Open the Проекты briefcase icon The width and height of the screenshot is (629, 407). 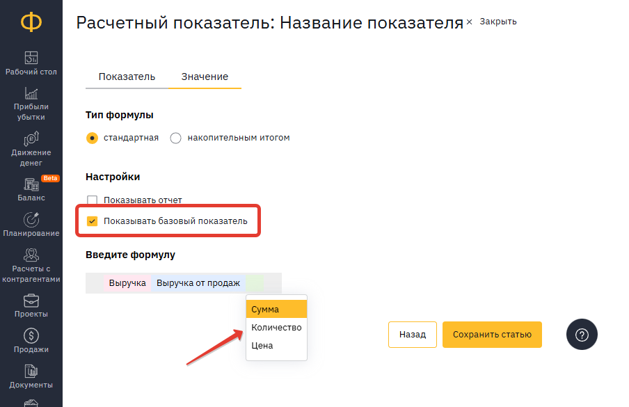[x=31, y=301]
